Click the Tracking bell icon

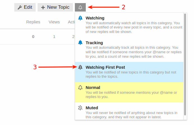80,43
